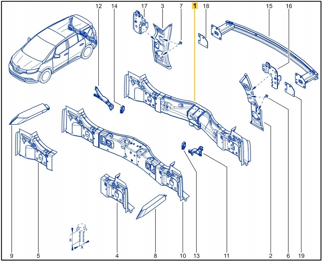
Task: Select the wedge panel above label 8
Action: point(151,207)
